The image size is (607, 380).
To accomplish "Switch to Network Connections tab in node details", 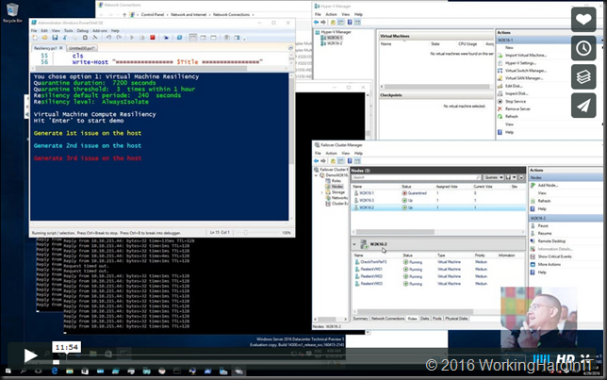I will 387,319.
